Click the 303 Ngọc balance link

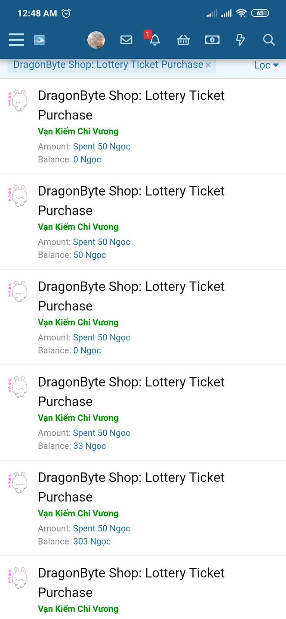click(92, 541)
